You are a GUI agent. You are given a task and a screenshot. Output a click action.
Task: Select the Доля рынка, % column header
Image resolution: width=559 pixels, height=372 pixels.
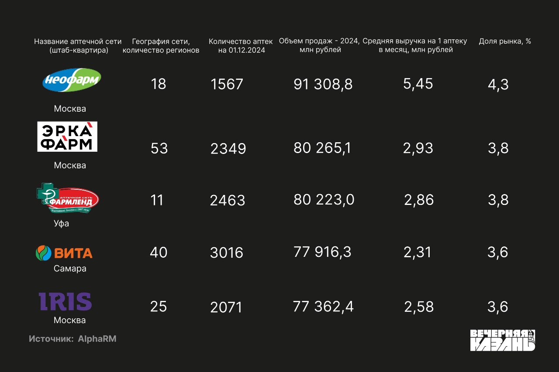tap(505, 41)
